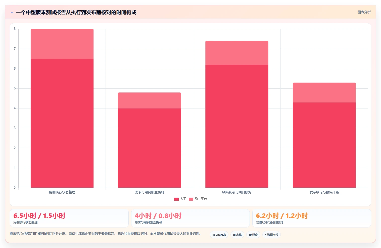Click the chart title 一个中型版本测试报告从执行到发布前核对的时间构成

click(x=76, y=12)
